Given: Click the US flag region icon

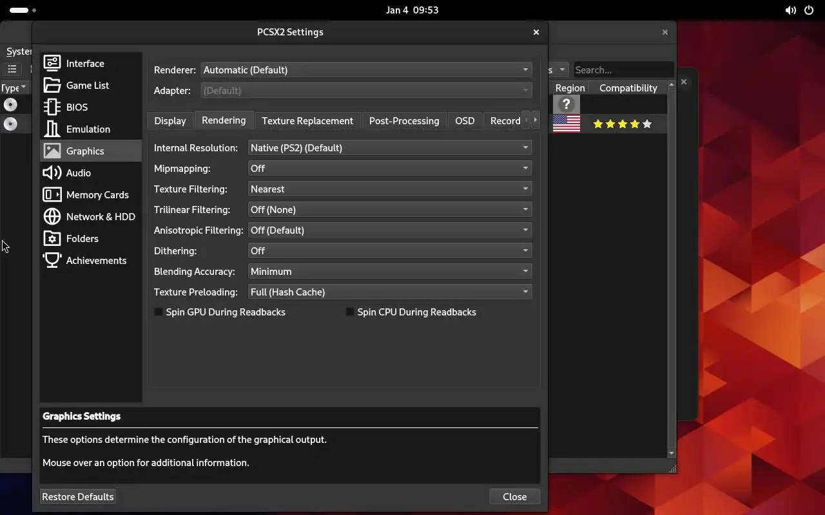Looking at the screenshot, I should 567,124.
